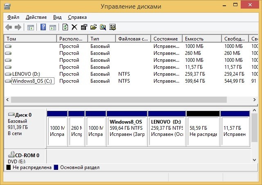The image size is (262, 185).
Task: Click the magnifier search toolbar icon
Action: click(x=103, y=27)
